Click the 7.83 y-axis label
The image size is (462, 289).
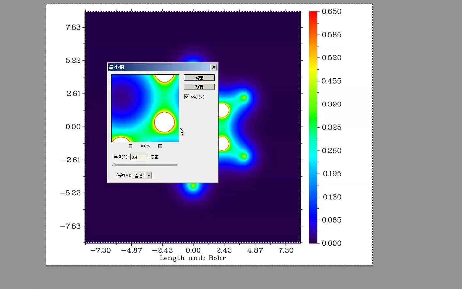click(73, 27)
